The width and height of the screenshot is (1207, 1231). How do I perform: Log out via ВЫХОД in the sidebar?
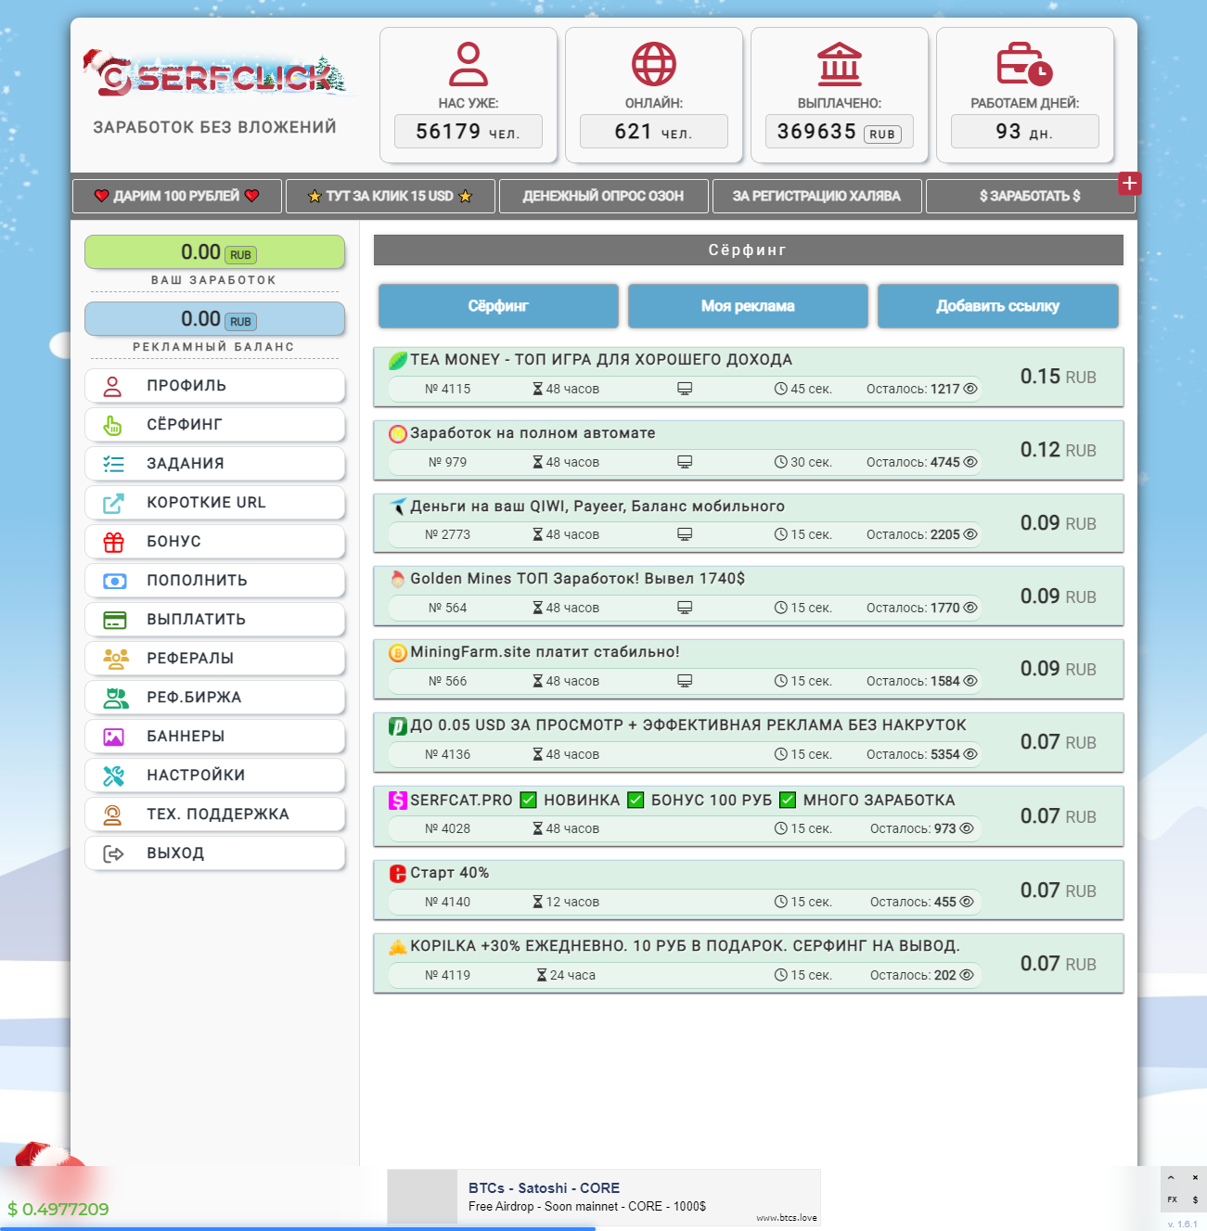(x=215, y=853)
